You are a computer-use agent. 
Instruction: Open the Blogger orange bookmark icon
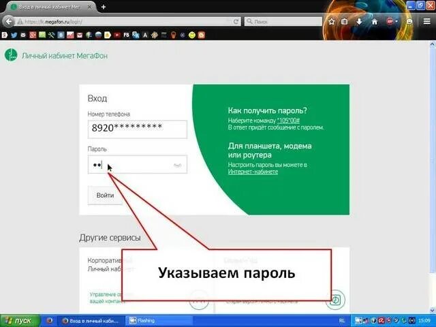point(202,35)
